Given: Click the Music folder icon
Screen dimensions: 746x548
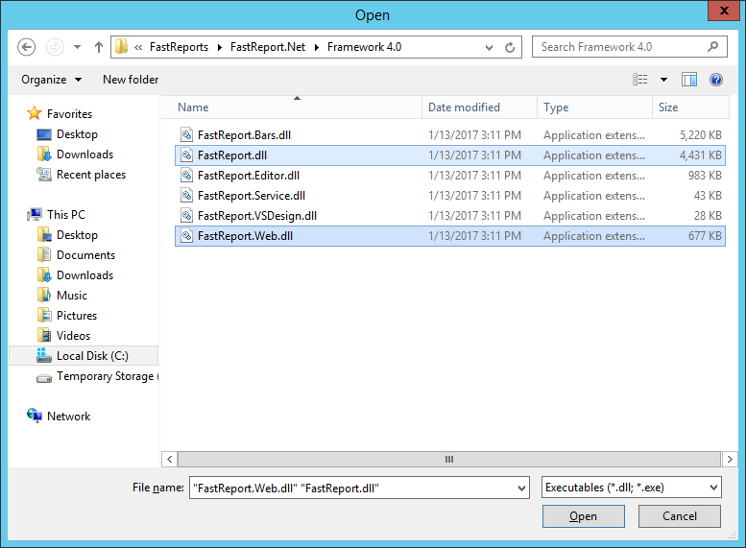Looking at the screenshot, I should click(x=44, y=295).
